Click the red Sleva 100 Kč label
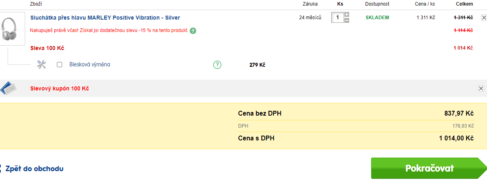The height and width of the screenshot is (180, 487). coord(47,48)
